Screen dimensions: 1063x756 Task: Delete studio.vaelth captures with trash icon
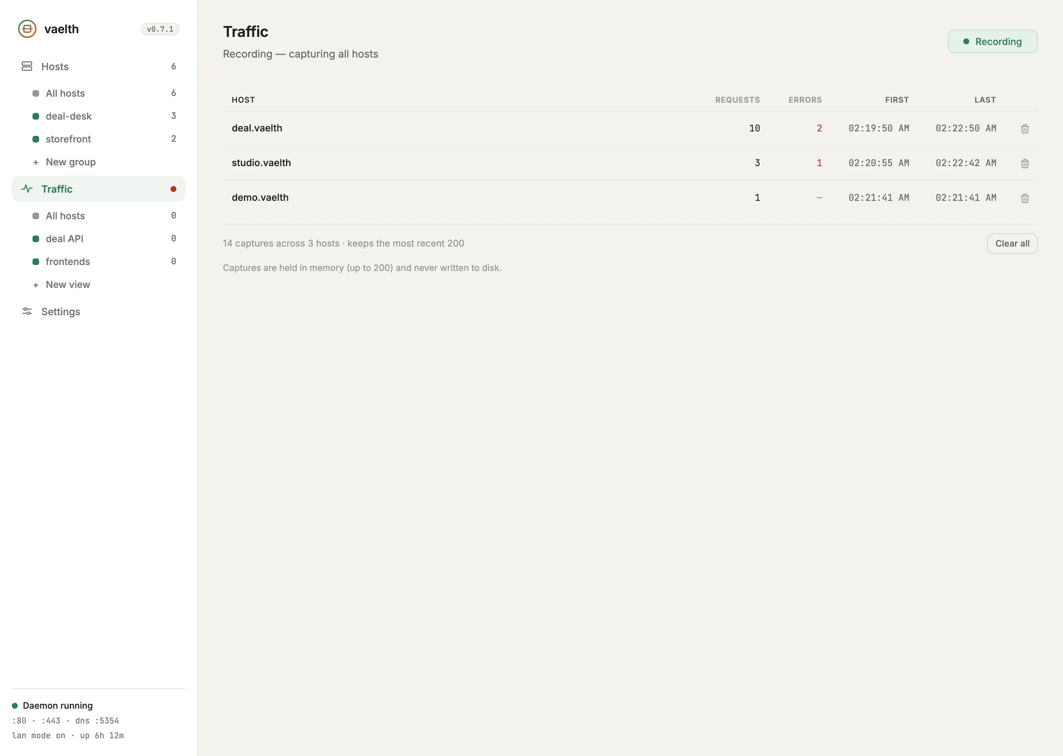click(1025, 164)
